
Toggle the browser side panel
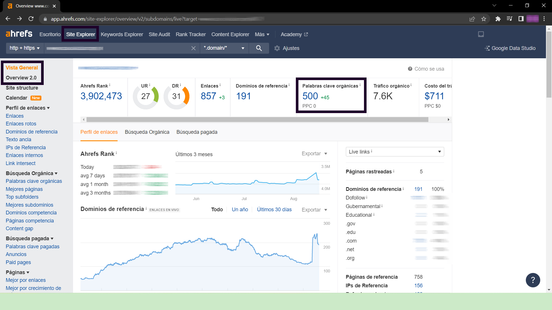(x=521, y=19)
